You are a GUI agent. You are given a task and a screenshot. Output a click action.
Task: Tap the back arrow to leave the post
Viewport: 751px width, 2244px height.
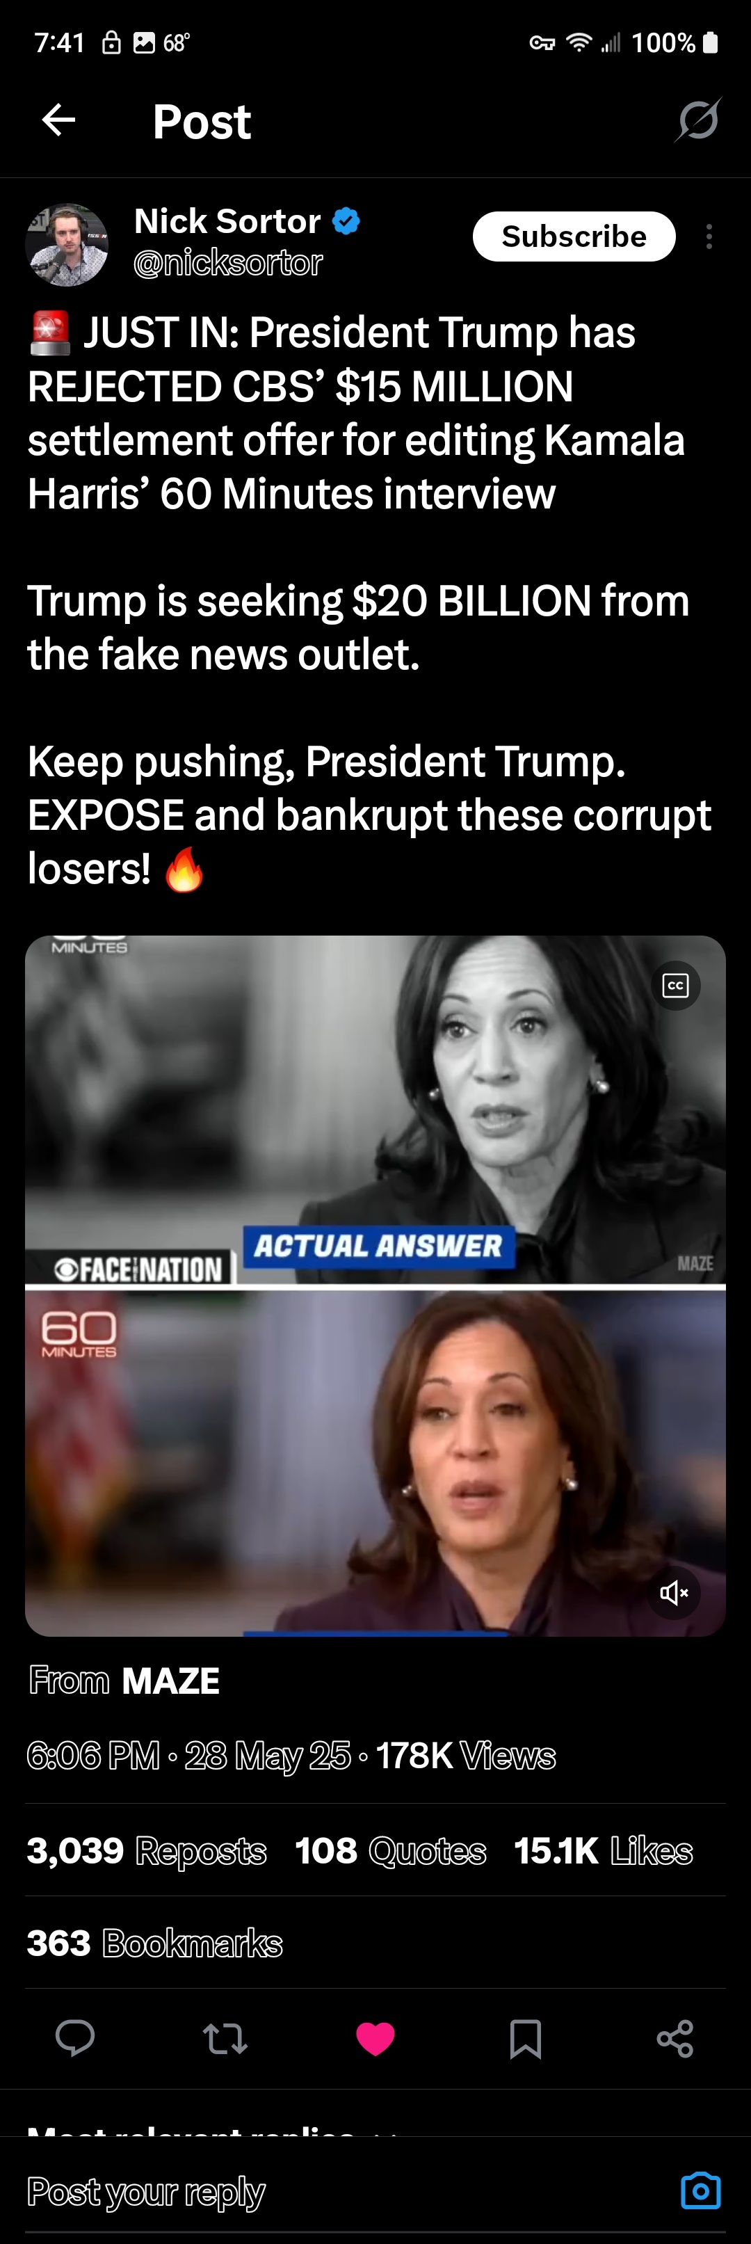[x=58, y=120]
